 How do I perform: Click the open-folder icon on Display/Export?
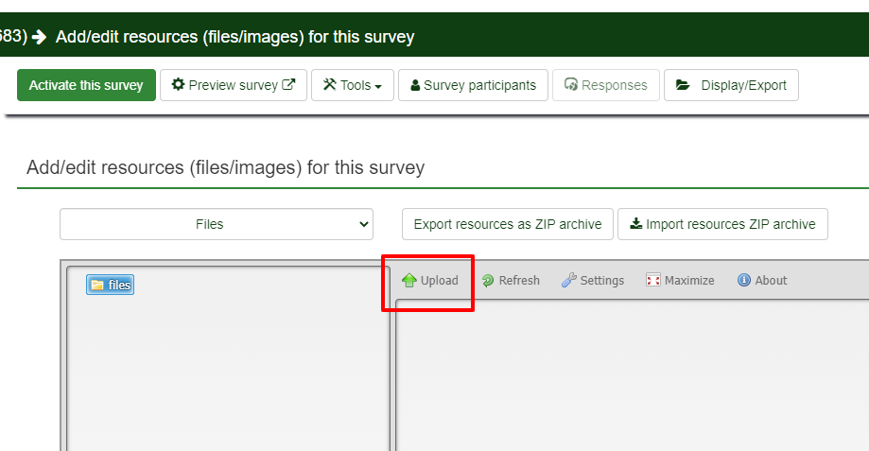pos(683,85)
